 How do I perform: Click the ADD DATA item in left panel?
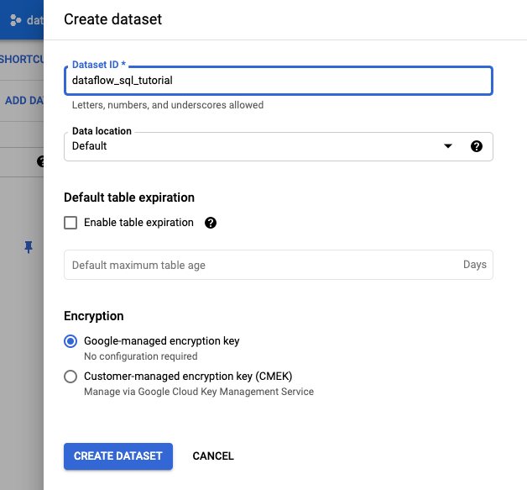[23, 101]
